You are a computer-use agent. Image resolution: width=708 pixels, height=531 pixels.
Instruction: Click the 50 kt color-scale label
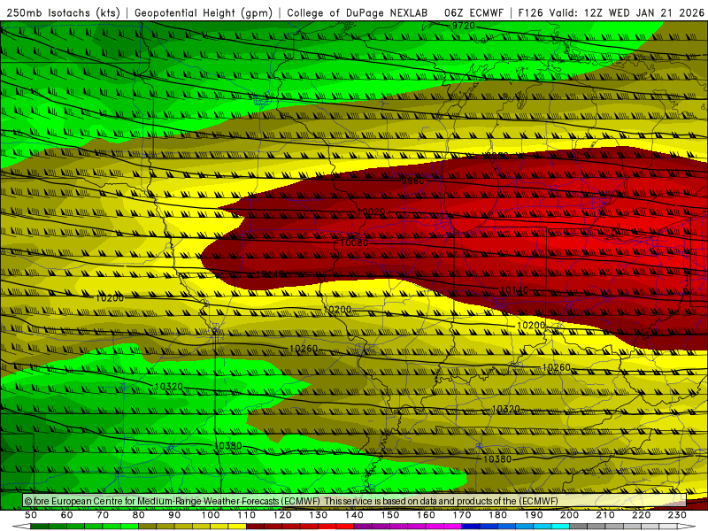tap(31, 515)
